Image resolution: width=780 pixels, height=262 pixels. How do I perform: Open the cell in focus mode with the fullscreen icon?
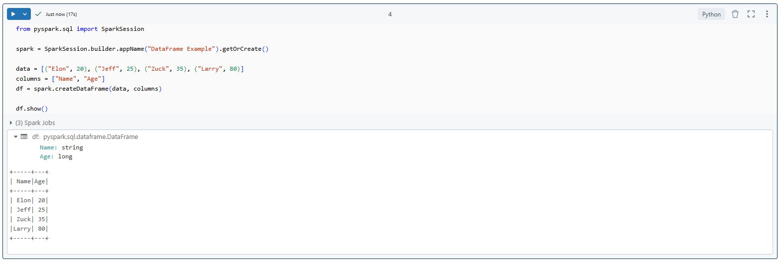point(751,14)
